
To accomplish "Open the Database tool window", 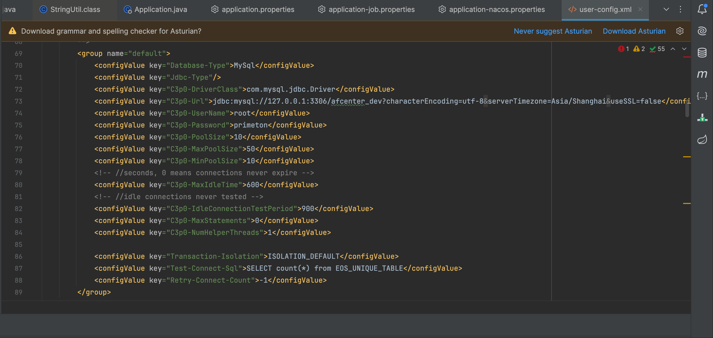I will [702, 53].
